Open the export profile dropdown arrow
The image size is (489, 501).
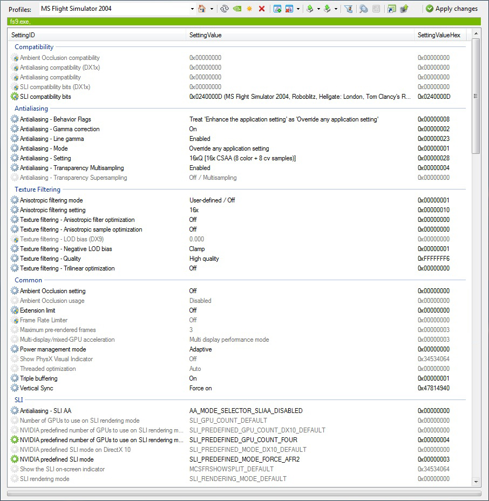point(318,9)
